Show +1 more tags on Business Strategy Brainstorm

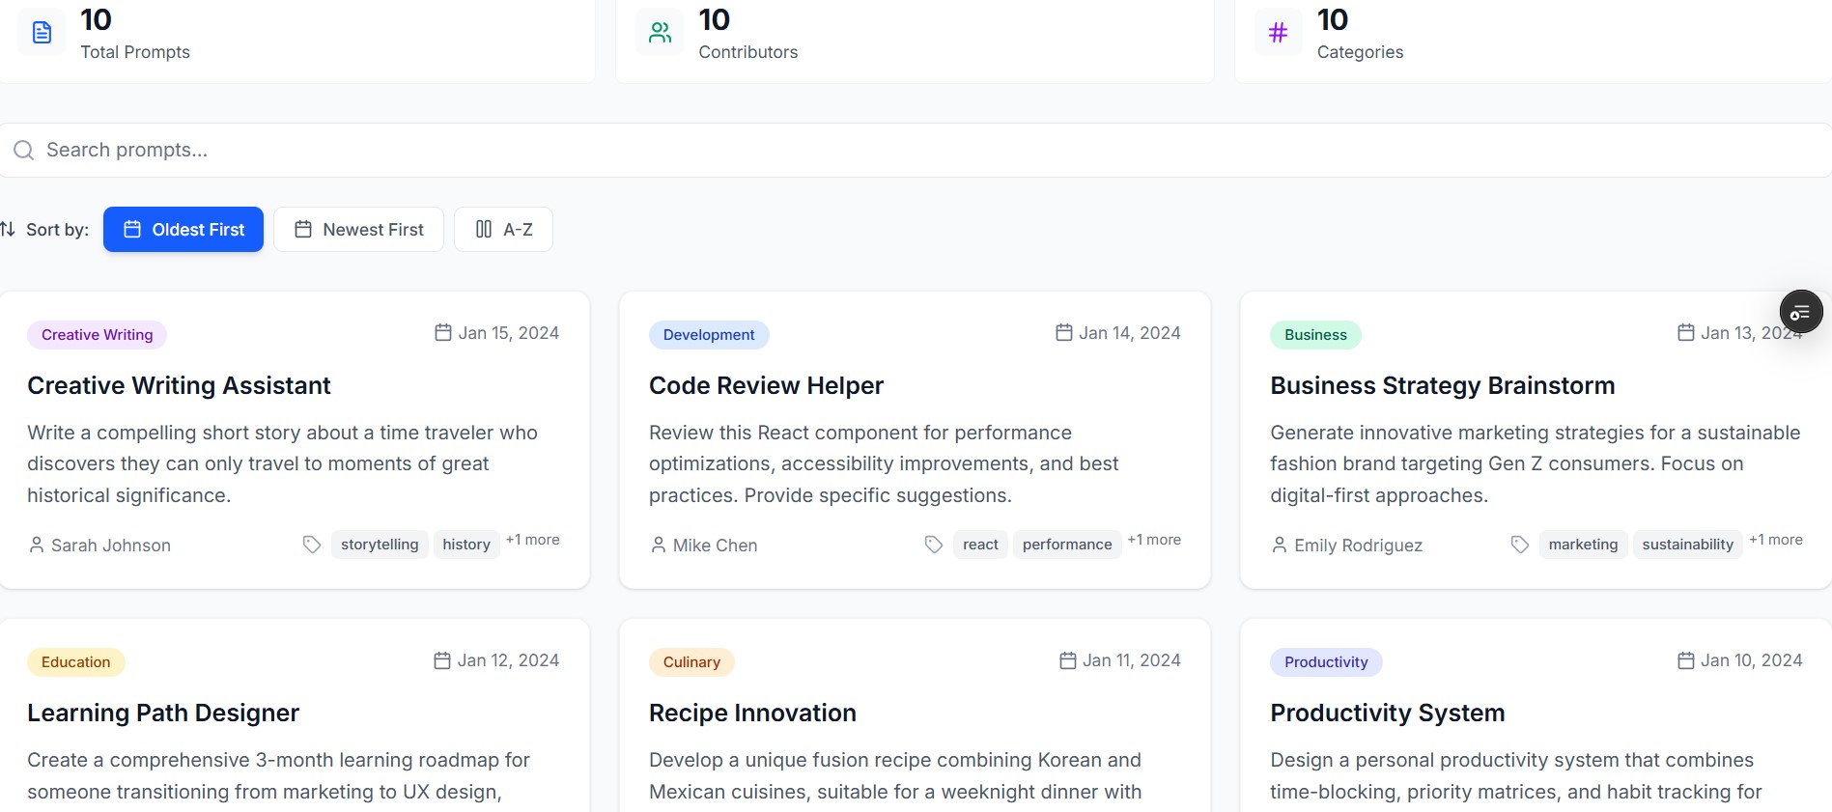1776,540
